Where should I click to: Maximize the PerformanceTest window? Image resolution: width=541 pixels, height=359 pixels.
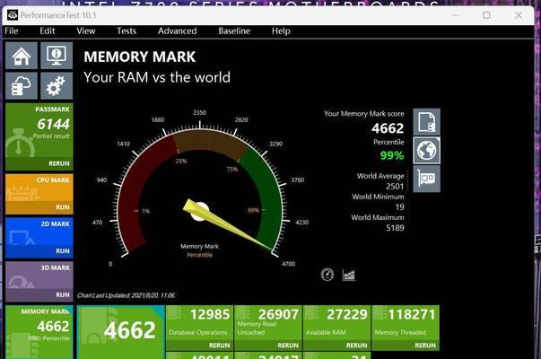(486, 15)
